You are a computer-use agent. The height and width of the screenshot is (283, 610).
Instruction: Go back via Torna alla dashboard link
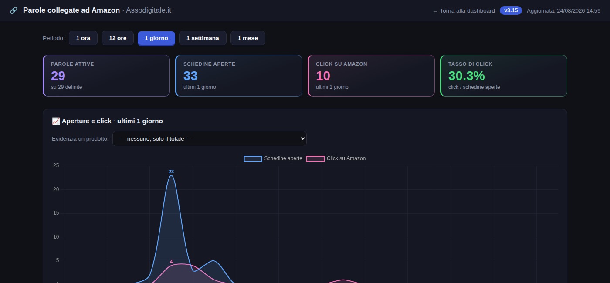(464, 11)
